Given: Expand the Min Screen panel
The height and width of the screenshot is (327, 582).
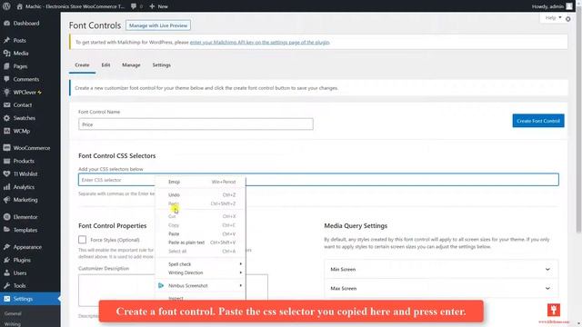Looking at the screenshot, I should 441,269.
